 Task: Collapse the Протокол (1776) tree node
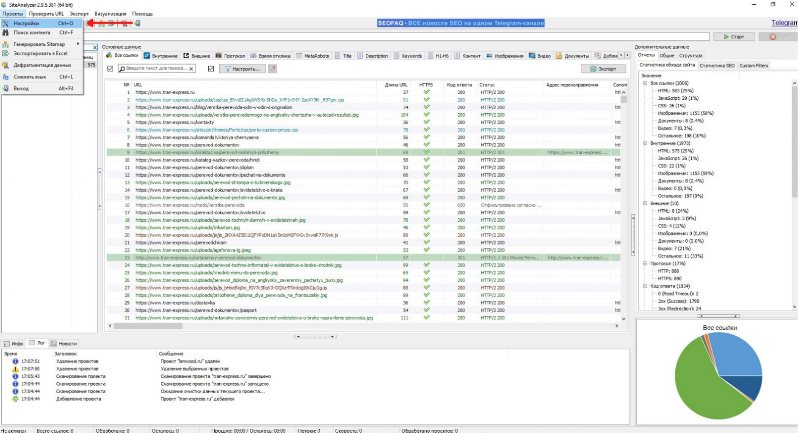coord(645,263)
